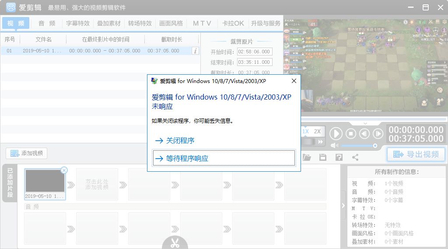The image size is (448, 249).
Task: Click the 已添加片段 side label
Action: pyautogui.click(x=10, y=183)
